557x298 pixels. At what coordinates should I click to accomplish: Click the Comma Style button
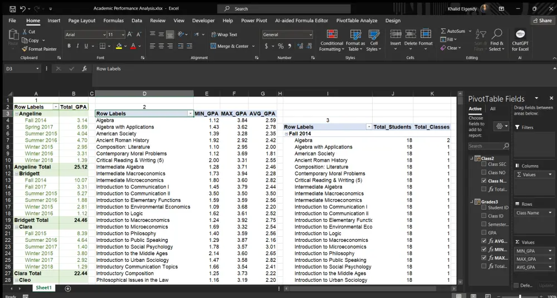point(290,46)
